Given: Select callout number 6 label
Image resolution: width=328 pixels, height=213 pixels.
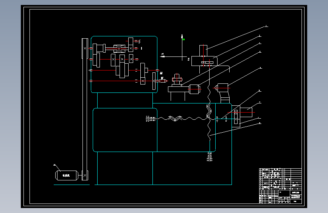Looking at the screenshot, I should point(260,91).
